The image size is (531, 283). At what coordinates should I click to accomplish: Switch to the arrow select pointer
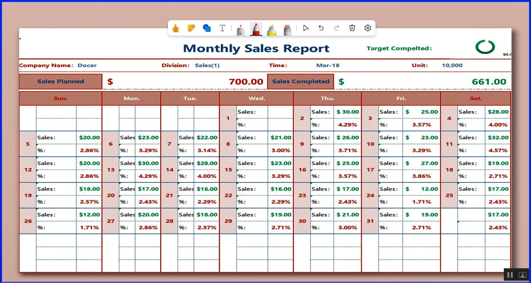pyautogui.click(x=306, y=28)
